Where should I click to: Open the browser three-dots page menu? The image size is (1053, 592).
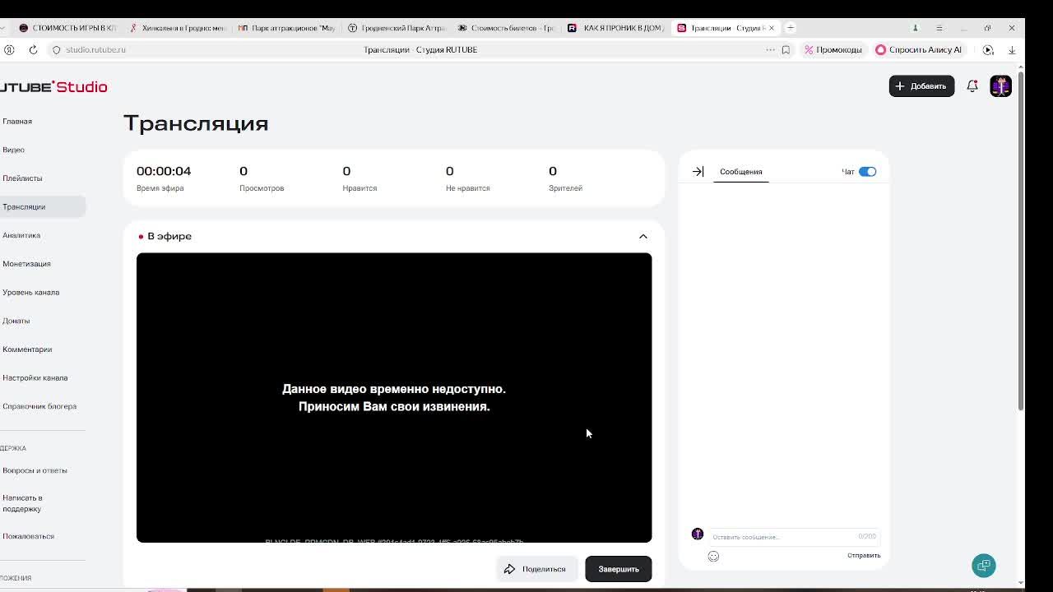pos(770,49)
